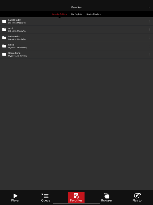The width and height of the screenshot is (153, 205).
Task: Click the Local Folder folder icon
Action: (4, 21)
